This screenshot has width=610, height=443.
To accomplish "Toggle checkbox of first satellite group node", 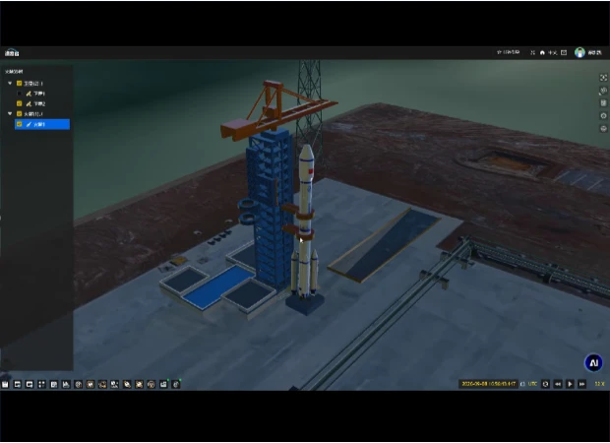I will (x=19, y=84).
